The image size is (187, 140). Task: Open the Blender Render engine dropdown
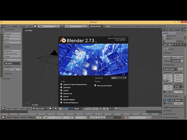97,26
